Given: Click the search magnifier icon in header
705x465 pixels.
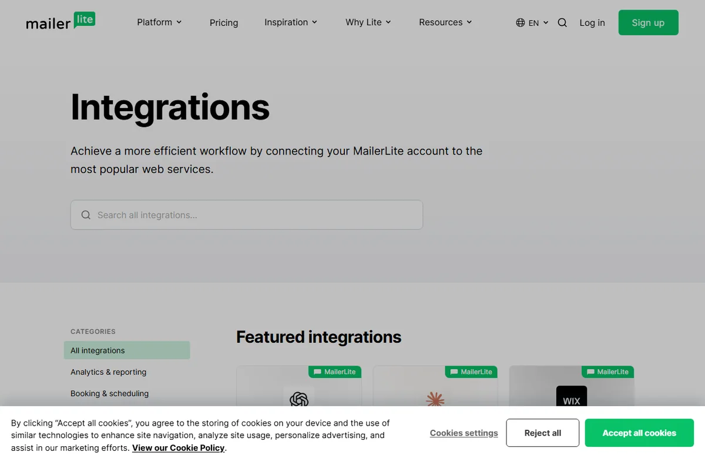Looking at the screenshot, I should [x=562, y=22].
